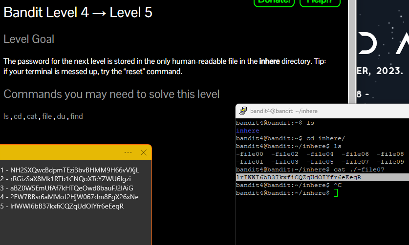409x245 pixels.
Task: Click -file02 in the terminal listing
Action: pyautogui.click(x=284, y=154)
